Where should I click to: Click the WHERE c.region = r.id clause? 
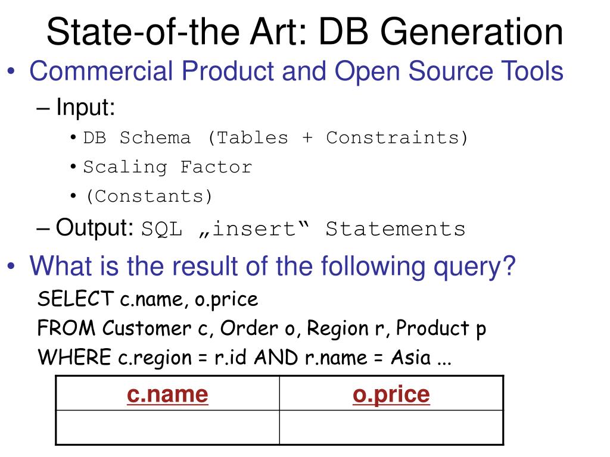click(244, 358)
